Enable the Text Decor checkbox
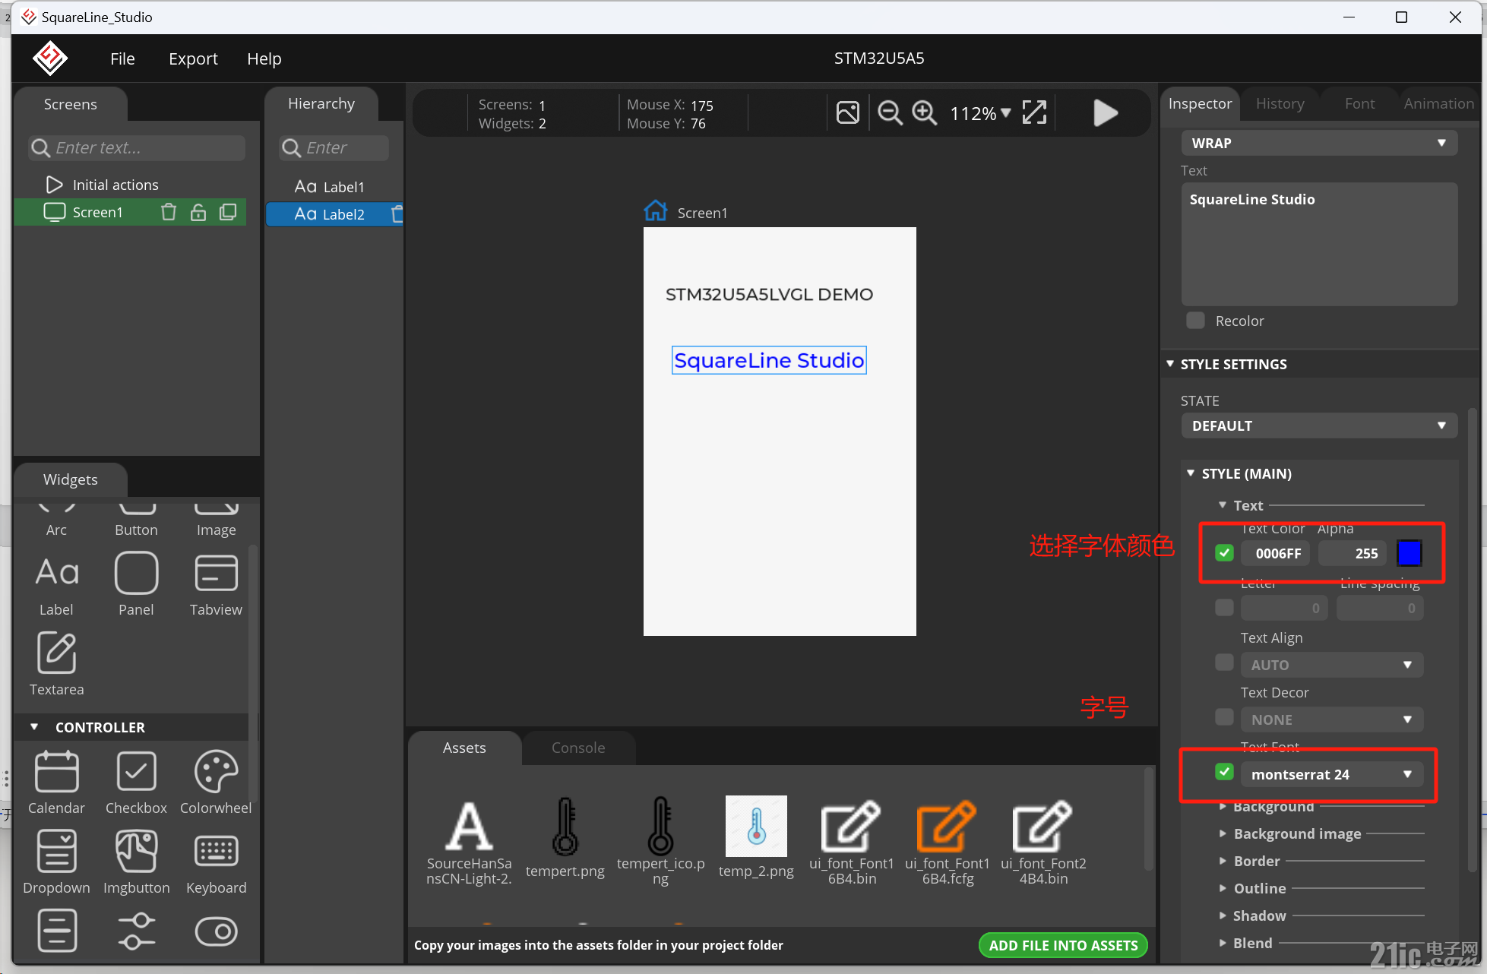 point(1224,717)
